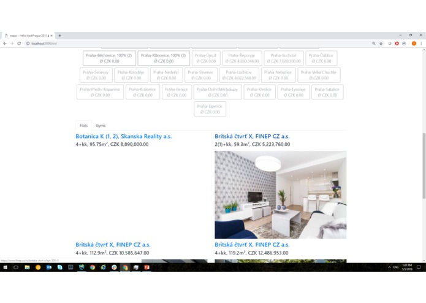
Task: Switch to the Gyms tab
Action: (x=101, y=126)
